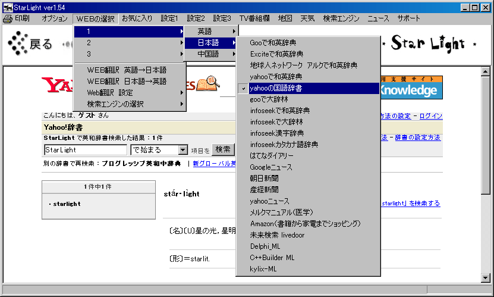
Task: Open the で始まる match type dropdown
Action: 183,150
